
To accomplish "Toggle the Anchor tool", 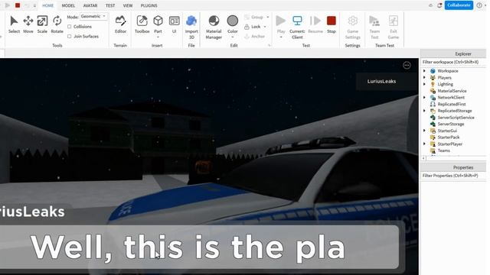I will pyautogui.click(x=255, y=37).
